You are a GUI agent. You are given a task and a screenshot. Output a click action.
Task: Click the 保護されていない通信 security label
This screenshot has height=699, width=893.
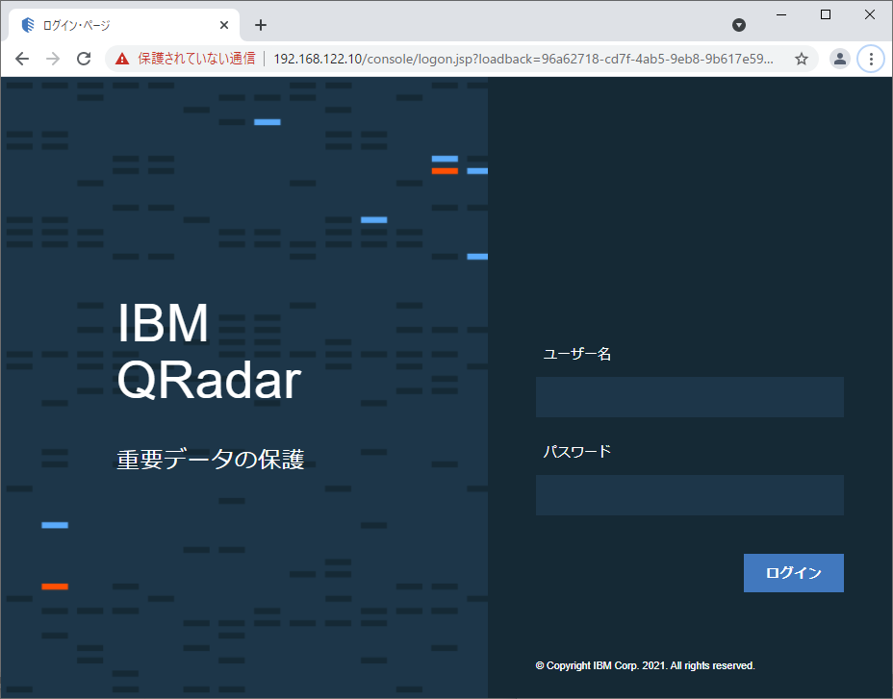pyautogui.click(x=196, y=59)
